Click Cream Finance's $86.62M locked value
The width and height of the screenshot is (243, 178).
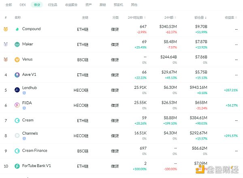[200, 148]
